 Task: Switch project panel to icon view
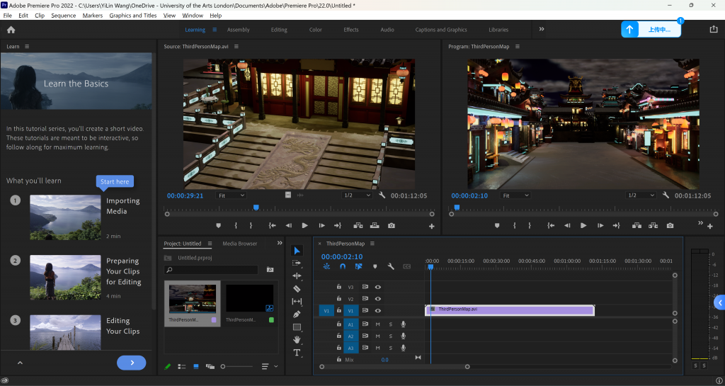(x=196, y=367)
